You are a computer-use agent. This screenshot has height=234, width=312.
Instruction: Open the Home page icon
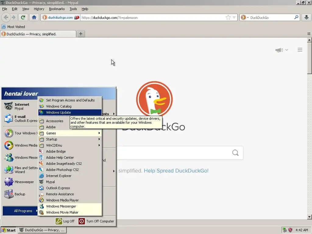[34, 17]
